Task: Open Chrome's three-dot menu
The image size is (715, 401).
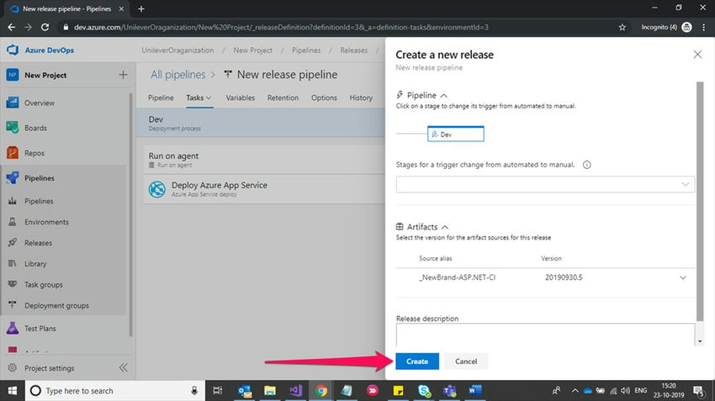Action: pos(704,28)
